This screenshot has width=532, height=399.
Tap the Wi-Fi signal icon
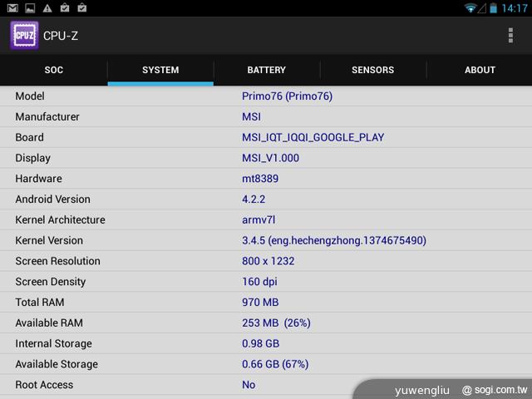[471, 8]
